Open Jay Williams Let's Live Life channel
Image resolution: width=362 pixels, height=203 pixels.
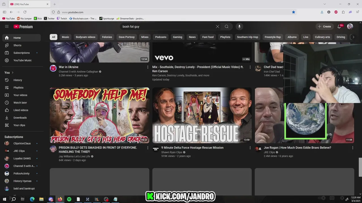coord(74,156)
